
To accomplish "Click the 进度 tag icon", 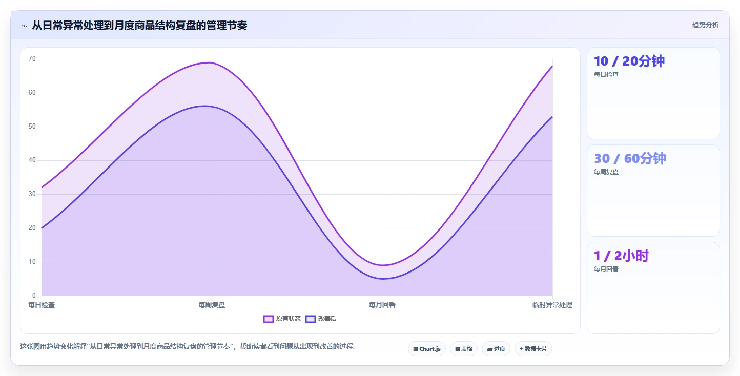I will [x=490, y=349].
